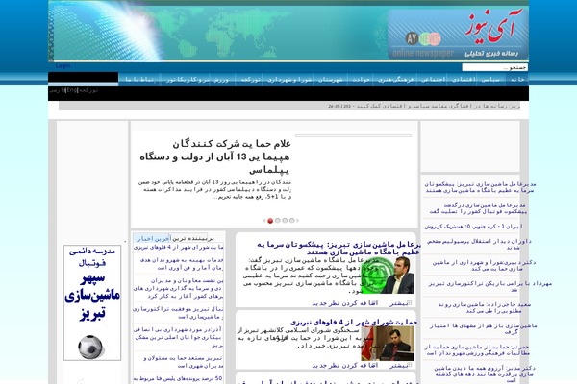
Task: Open the photo of the ماشین‌سازی managing director
Action: click(388, 275)
